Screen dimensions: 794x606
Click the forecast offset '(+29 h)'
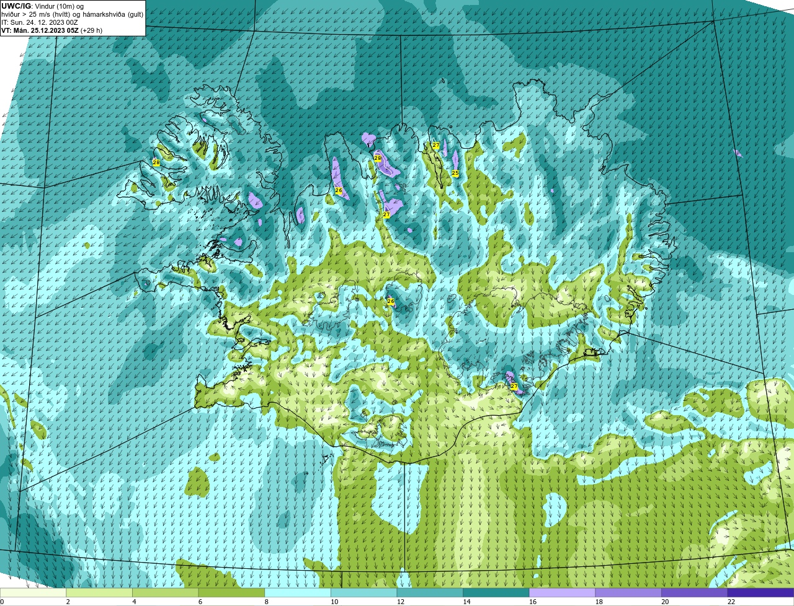[x=91, y=30]
